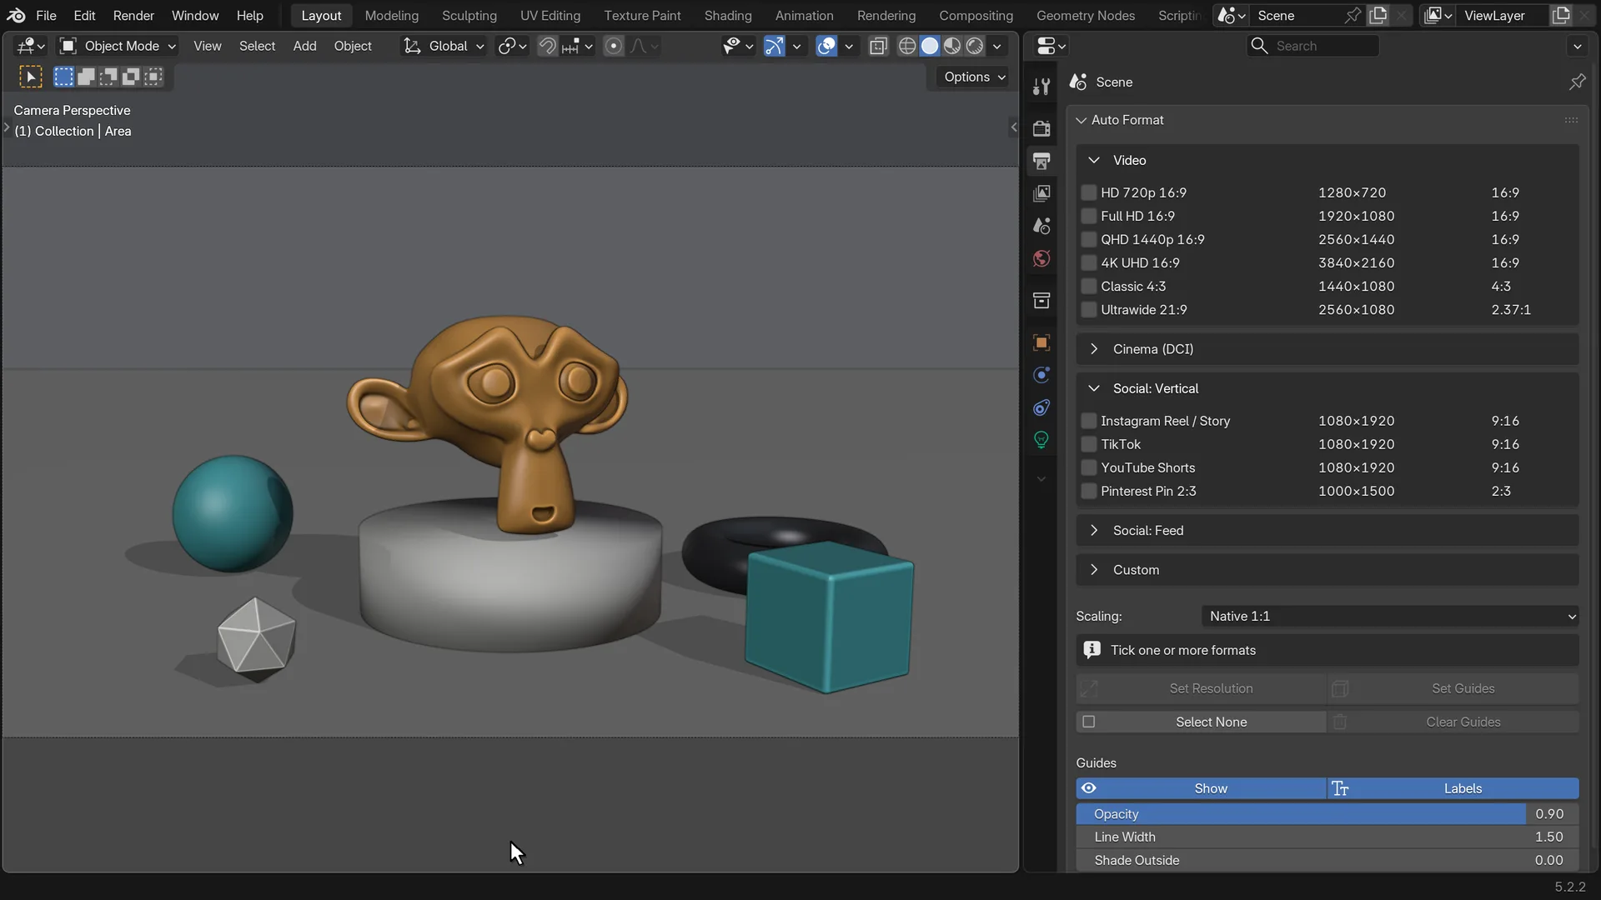Open the World properties tab
The image size is (1601, 900).
tap(1041, 258)
